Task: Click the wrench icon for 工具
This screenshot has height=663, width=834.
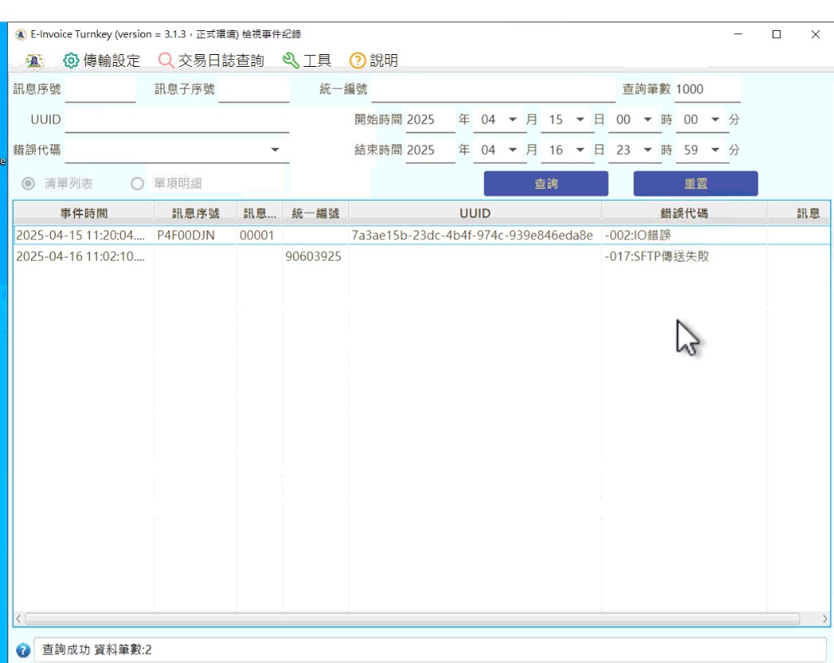Action: pyautogui.click(x=291, y=60)
